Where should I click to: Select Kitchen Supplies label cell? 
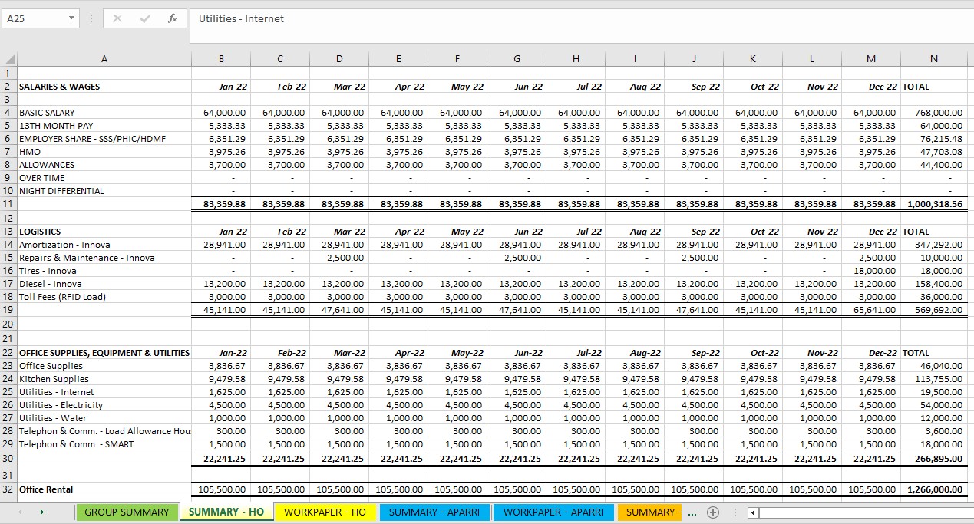click(104, 379)
